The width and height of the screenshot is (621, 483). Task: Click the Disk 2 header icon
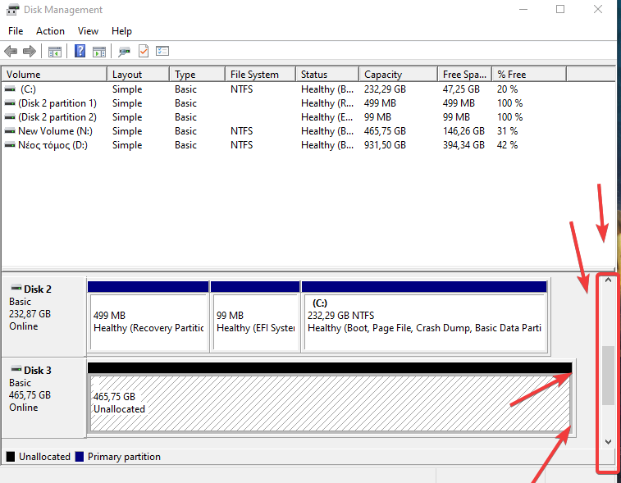pos(16,288)
